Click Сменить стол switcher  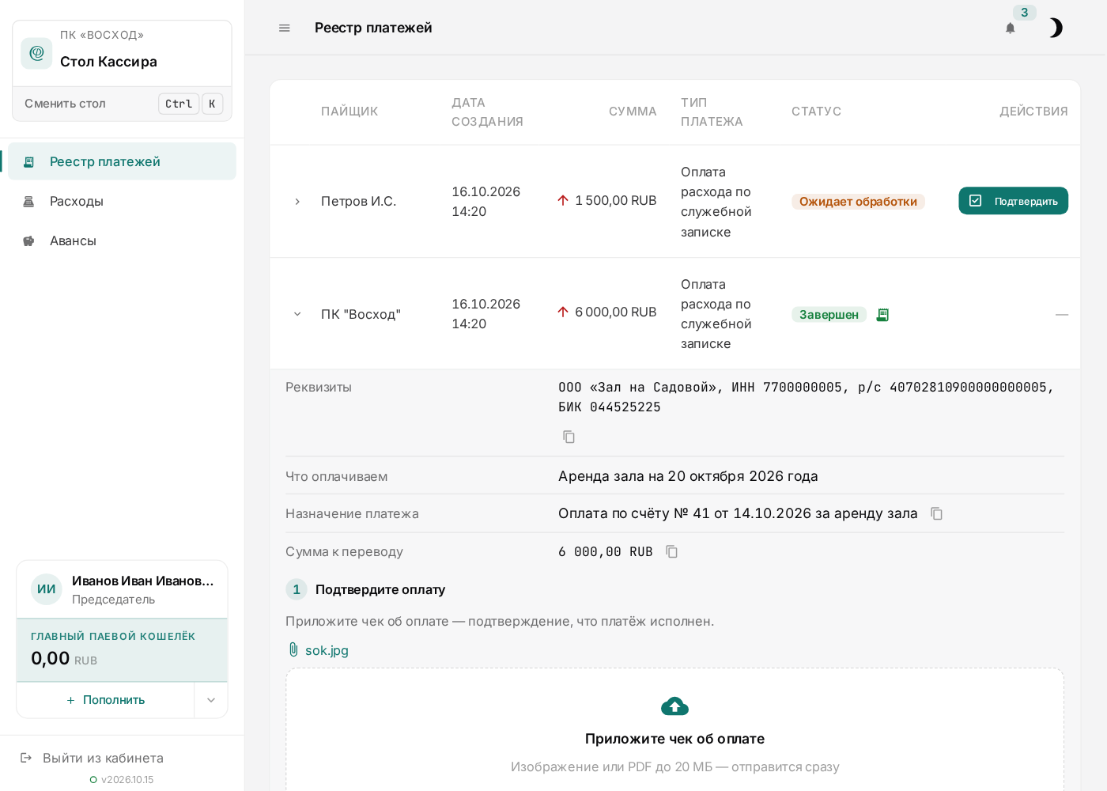coord(123,104)
